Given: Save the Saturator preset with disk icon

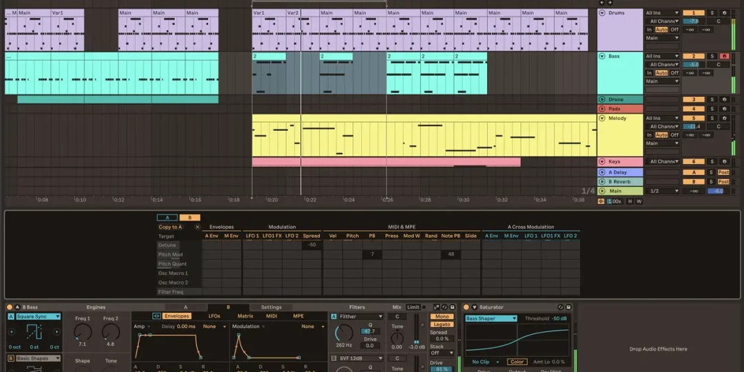Looking at the screenshot, I should [568, 307].
